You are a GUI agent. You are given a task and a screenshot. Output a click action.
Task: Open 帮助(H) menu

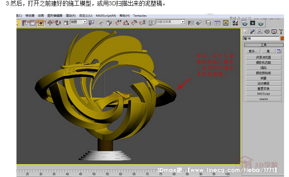[x=125, y=16]
